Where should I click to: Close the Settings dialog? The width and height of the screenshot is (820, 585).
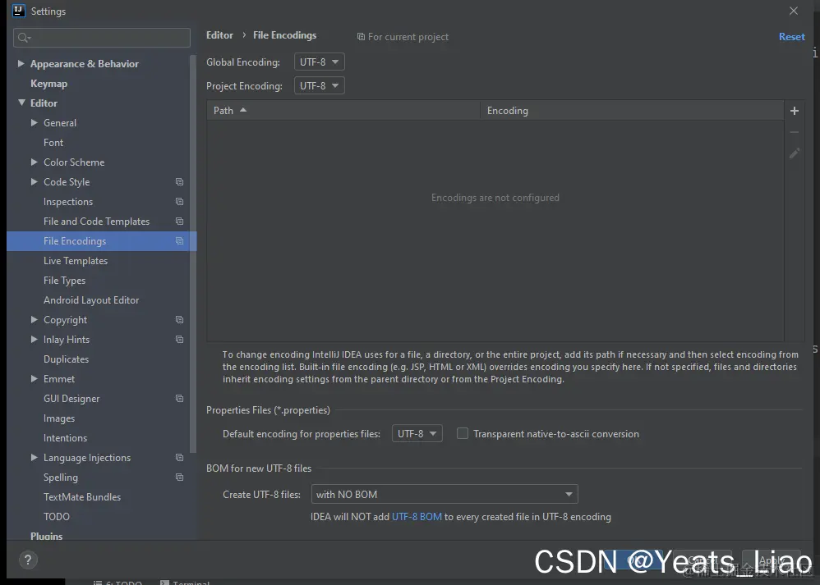(794, 11)
